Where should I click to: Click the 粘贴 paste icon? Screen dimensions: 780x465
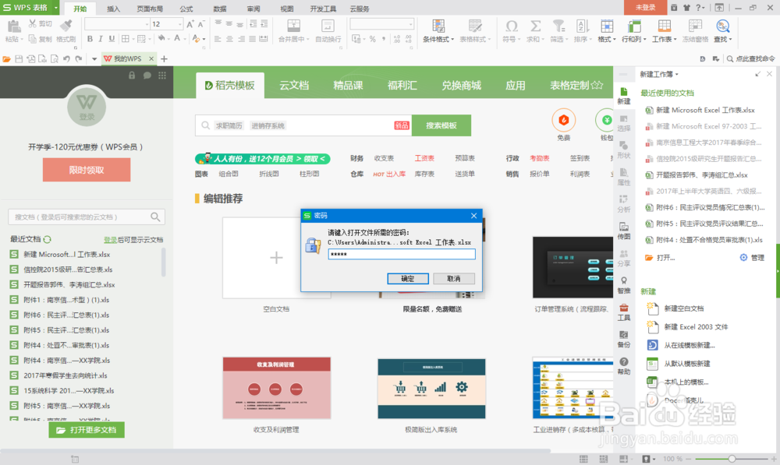coord(14,26)
